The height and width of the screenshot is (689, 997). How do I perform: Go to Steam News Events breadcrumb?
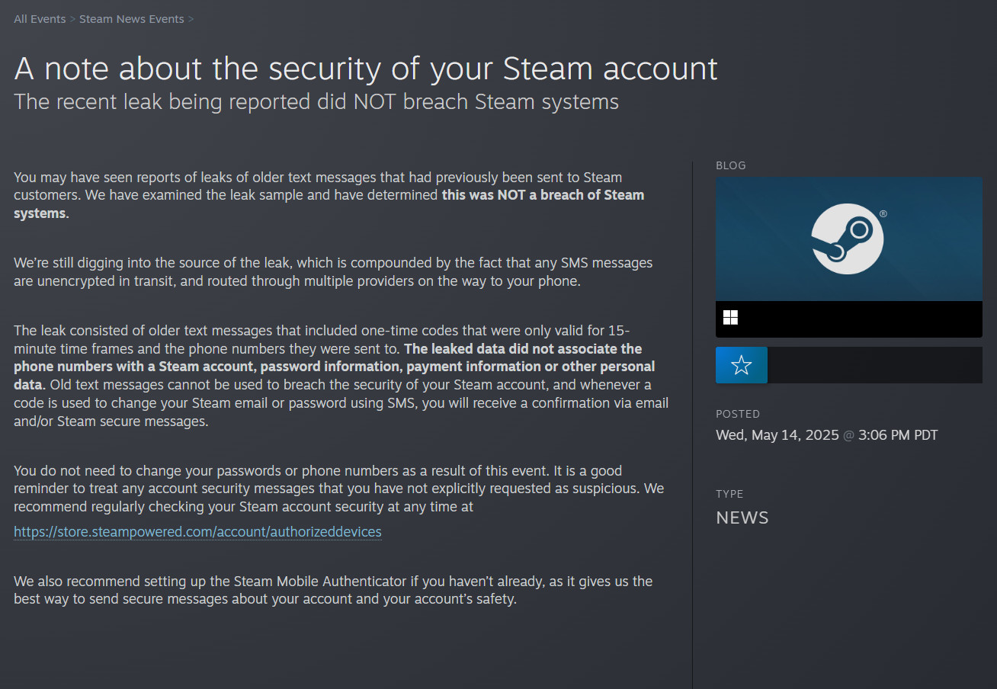132,19
